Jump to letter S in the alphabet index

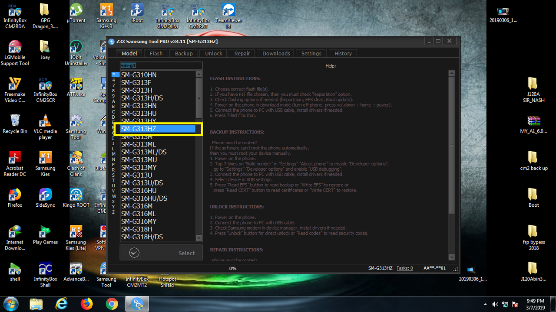(x=113, y=175)
